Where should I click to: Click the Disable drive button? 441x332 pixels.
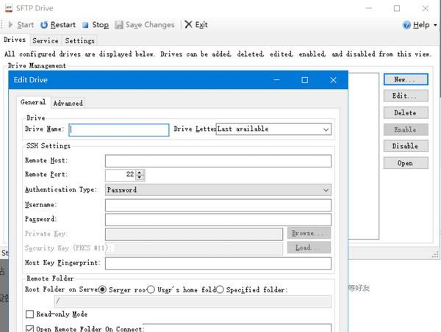[x=406, y=146]
